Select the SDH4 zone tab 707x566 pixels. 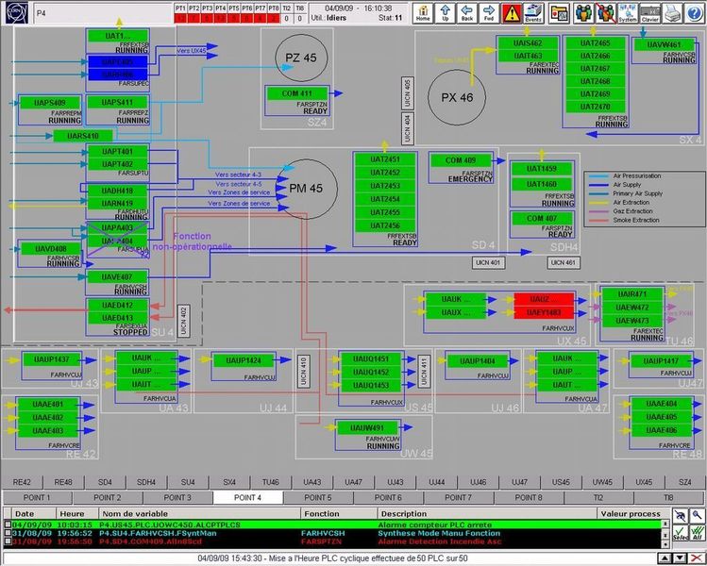145,481
